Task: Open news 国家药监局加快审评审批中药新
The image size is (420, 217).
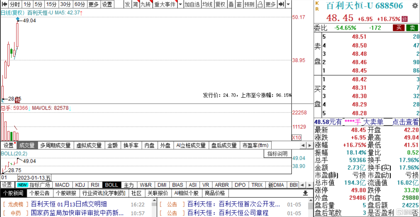Action: 77,213
